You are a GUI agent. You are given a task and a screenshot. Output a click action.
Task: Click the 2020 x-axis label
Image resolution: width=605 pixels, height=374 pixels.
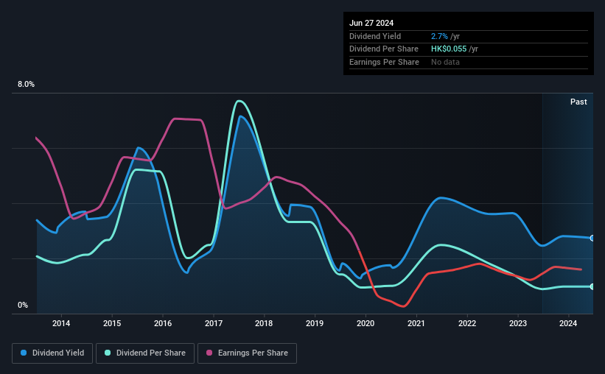(366, 323)
